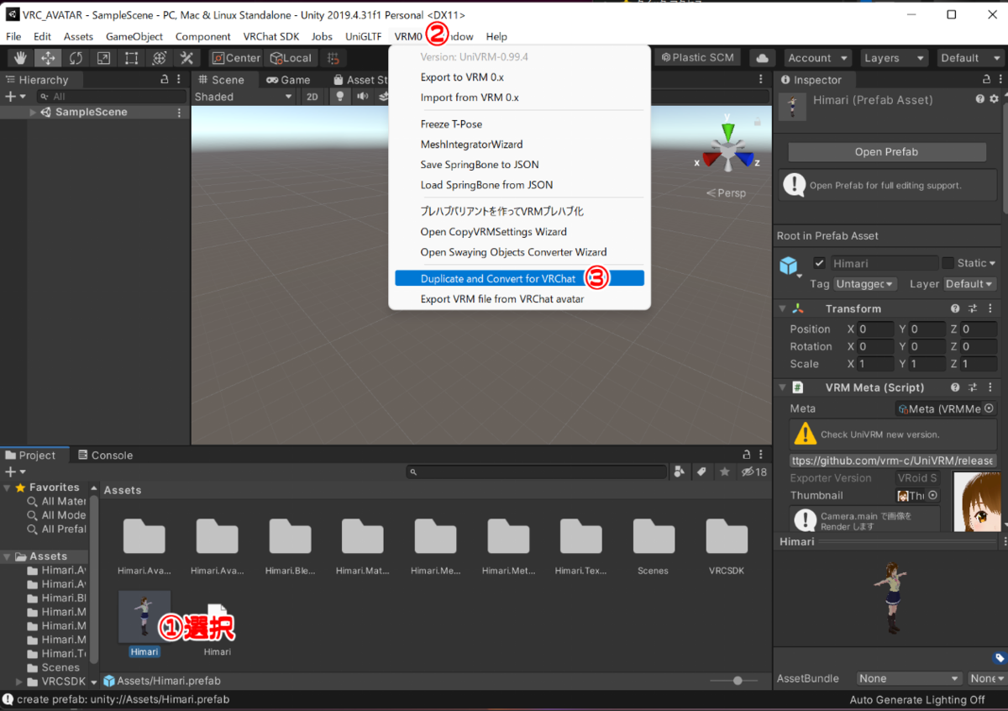Viewport: 1008px width, 711px height.
Task: Collapse the Transform component foldout
Action: [x=782, y=308]
